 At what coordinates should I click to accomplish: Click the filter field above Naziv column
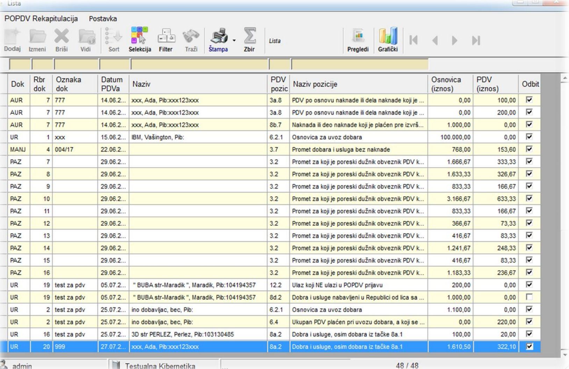point(199,64)
